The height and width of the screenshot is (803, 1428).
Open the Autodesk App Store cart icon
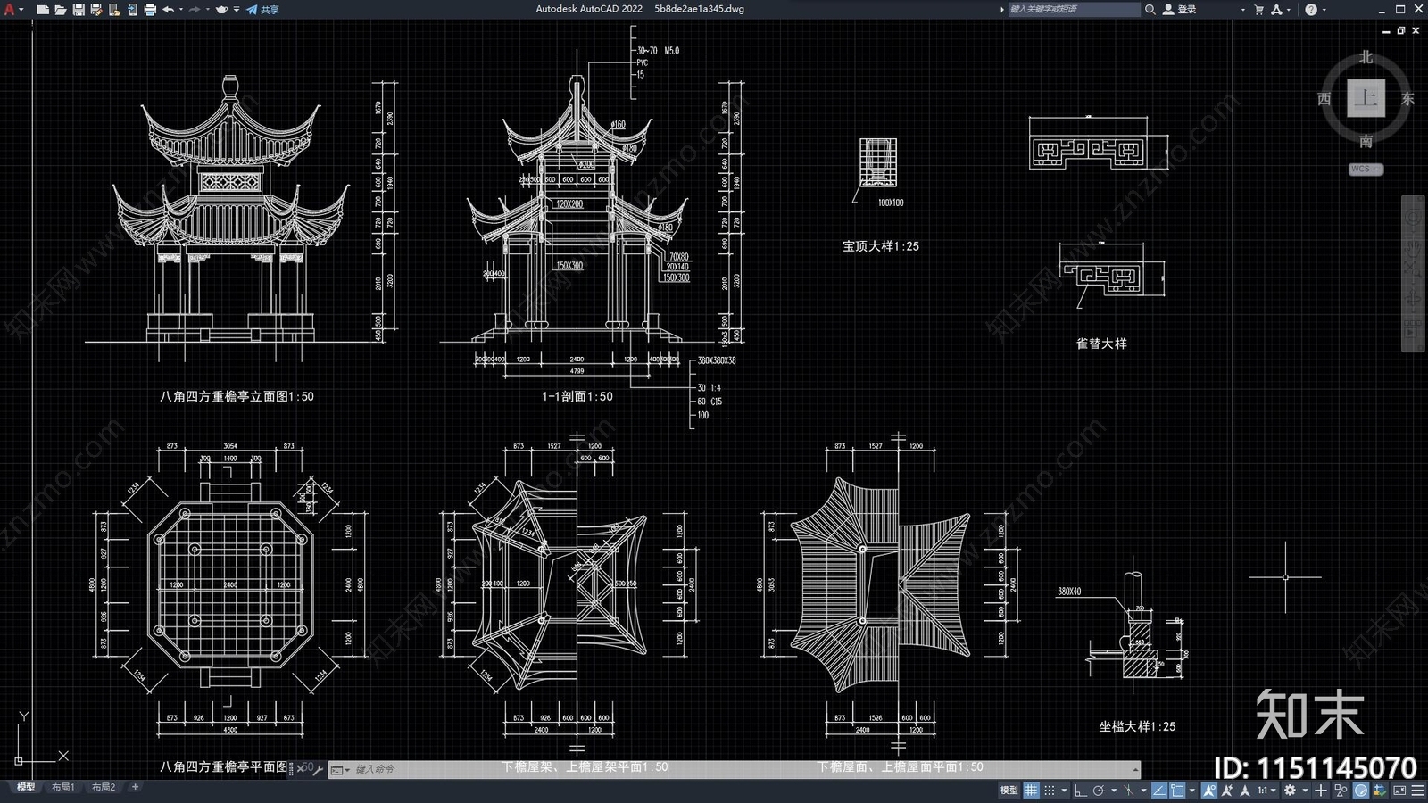[1258, 9]
